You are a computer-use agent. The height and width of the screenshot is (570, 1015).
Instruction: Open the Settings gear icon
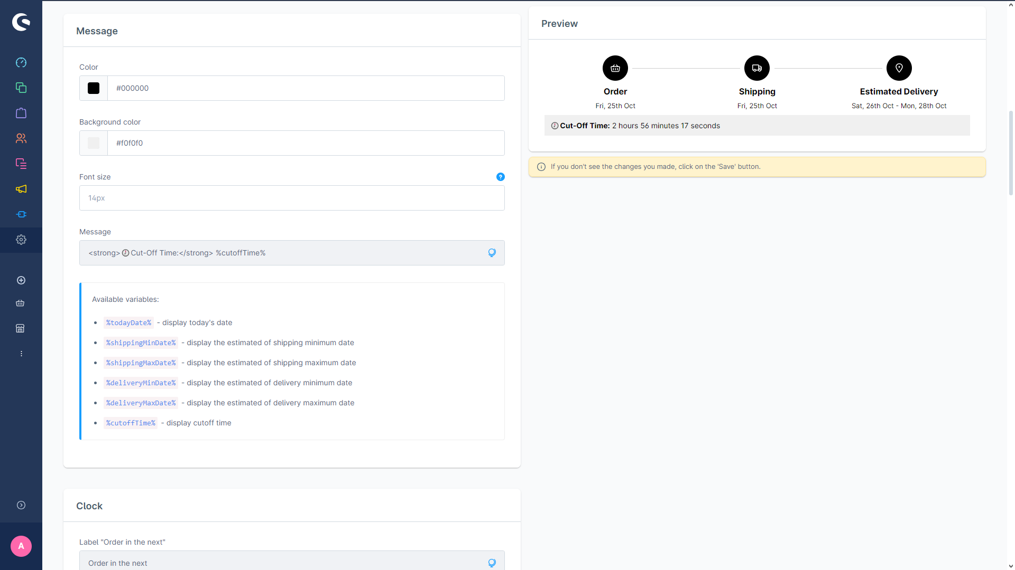click(x=21, y=240)
